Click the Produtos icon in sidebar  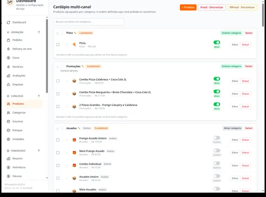(x=8, y=104)
